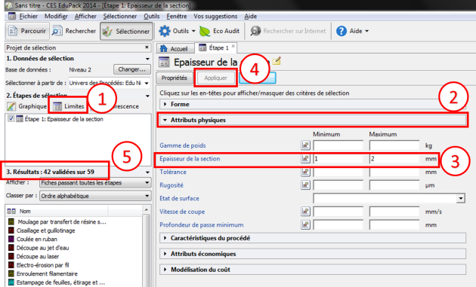
Task: Open the Classer par sorting dropdown
Action: coord(94,196)
